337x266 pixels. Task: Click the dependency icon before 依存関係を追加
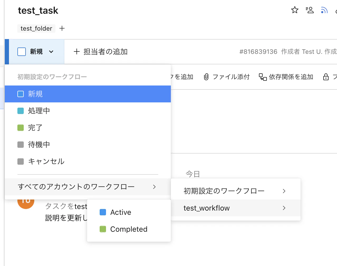pyautogui.click(x=263, y=77)
